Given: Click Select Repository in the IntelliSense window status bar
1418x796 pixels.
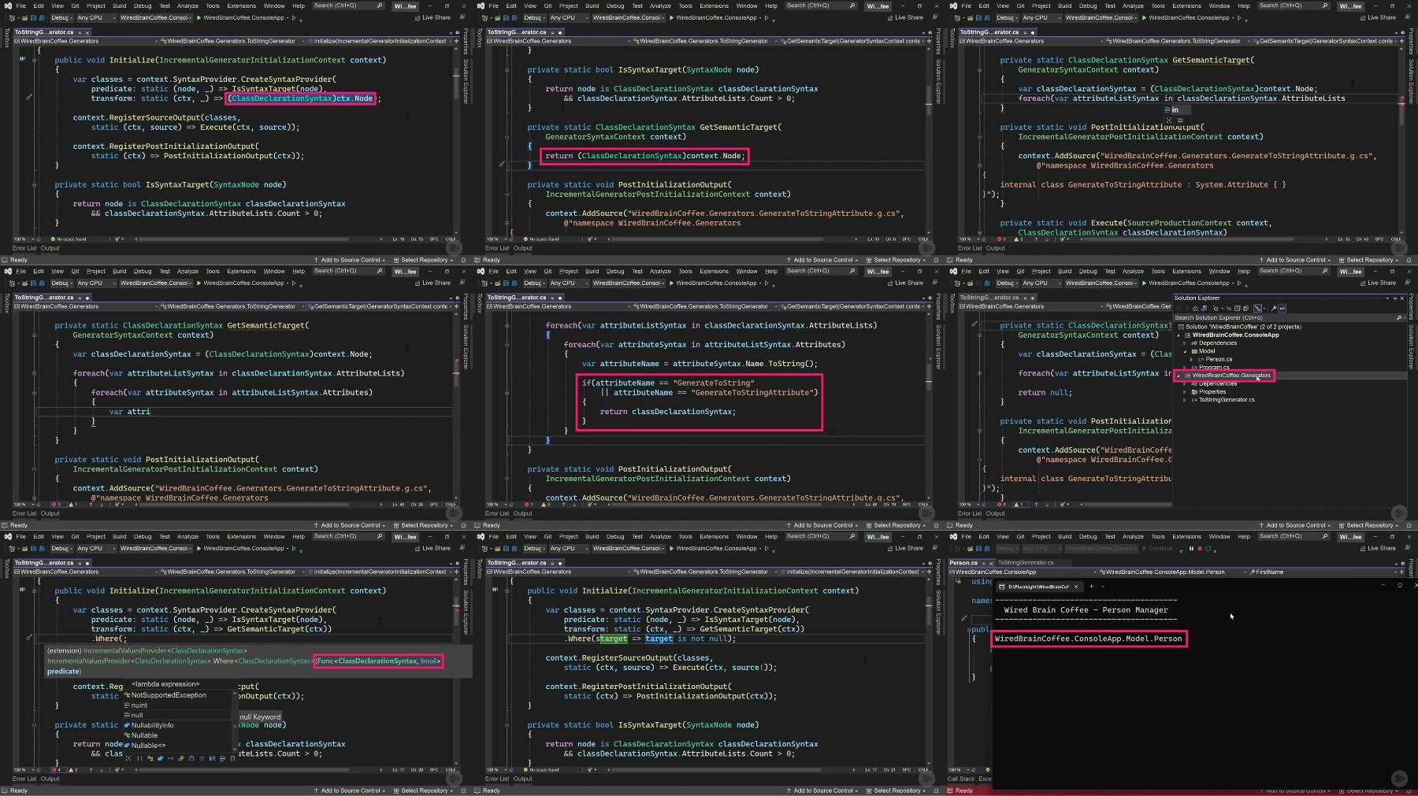Looking at the screenshot, I should click(x=424, y=790).
